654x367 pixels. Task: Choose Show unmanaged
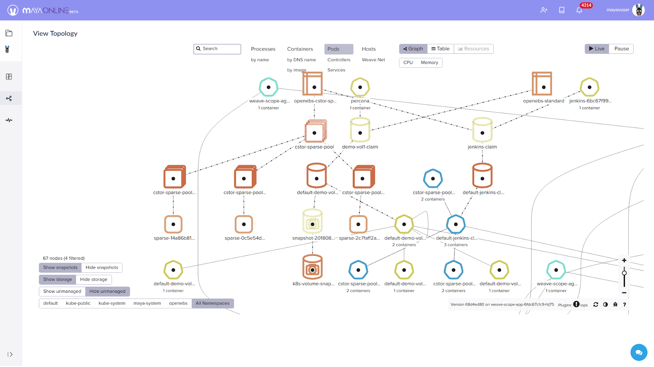(62, 292)
